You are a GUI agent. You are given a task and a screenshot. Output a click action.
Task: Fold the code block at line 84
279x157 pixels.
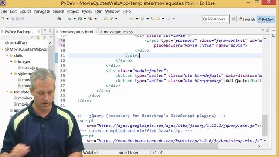pos(66,71)
